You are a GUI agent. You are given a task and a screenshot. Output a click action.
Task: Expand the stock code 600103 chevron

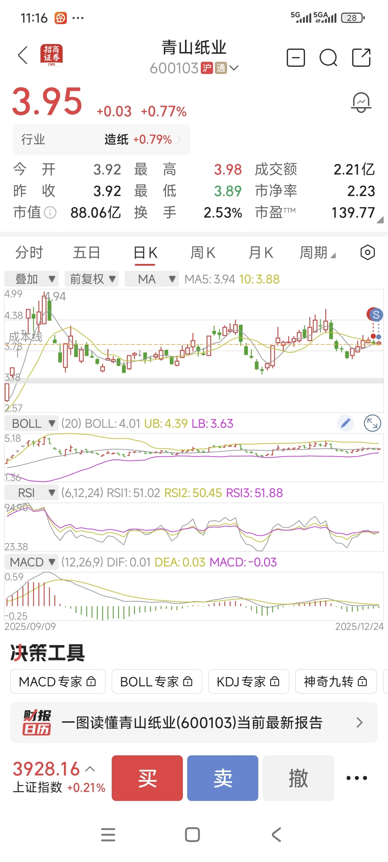234,68
